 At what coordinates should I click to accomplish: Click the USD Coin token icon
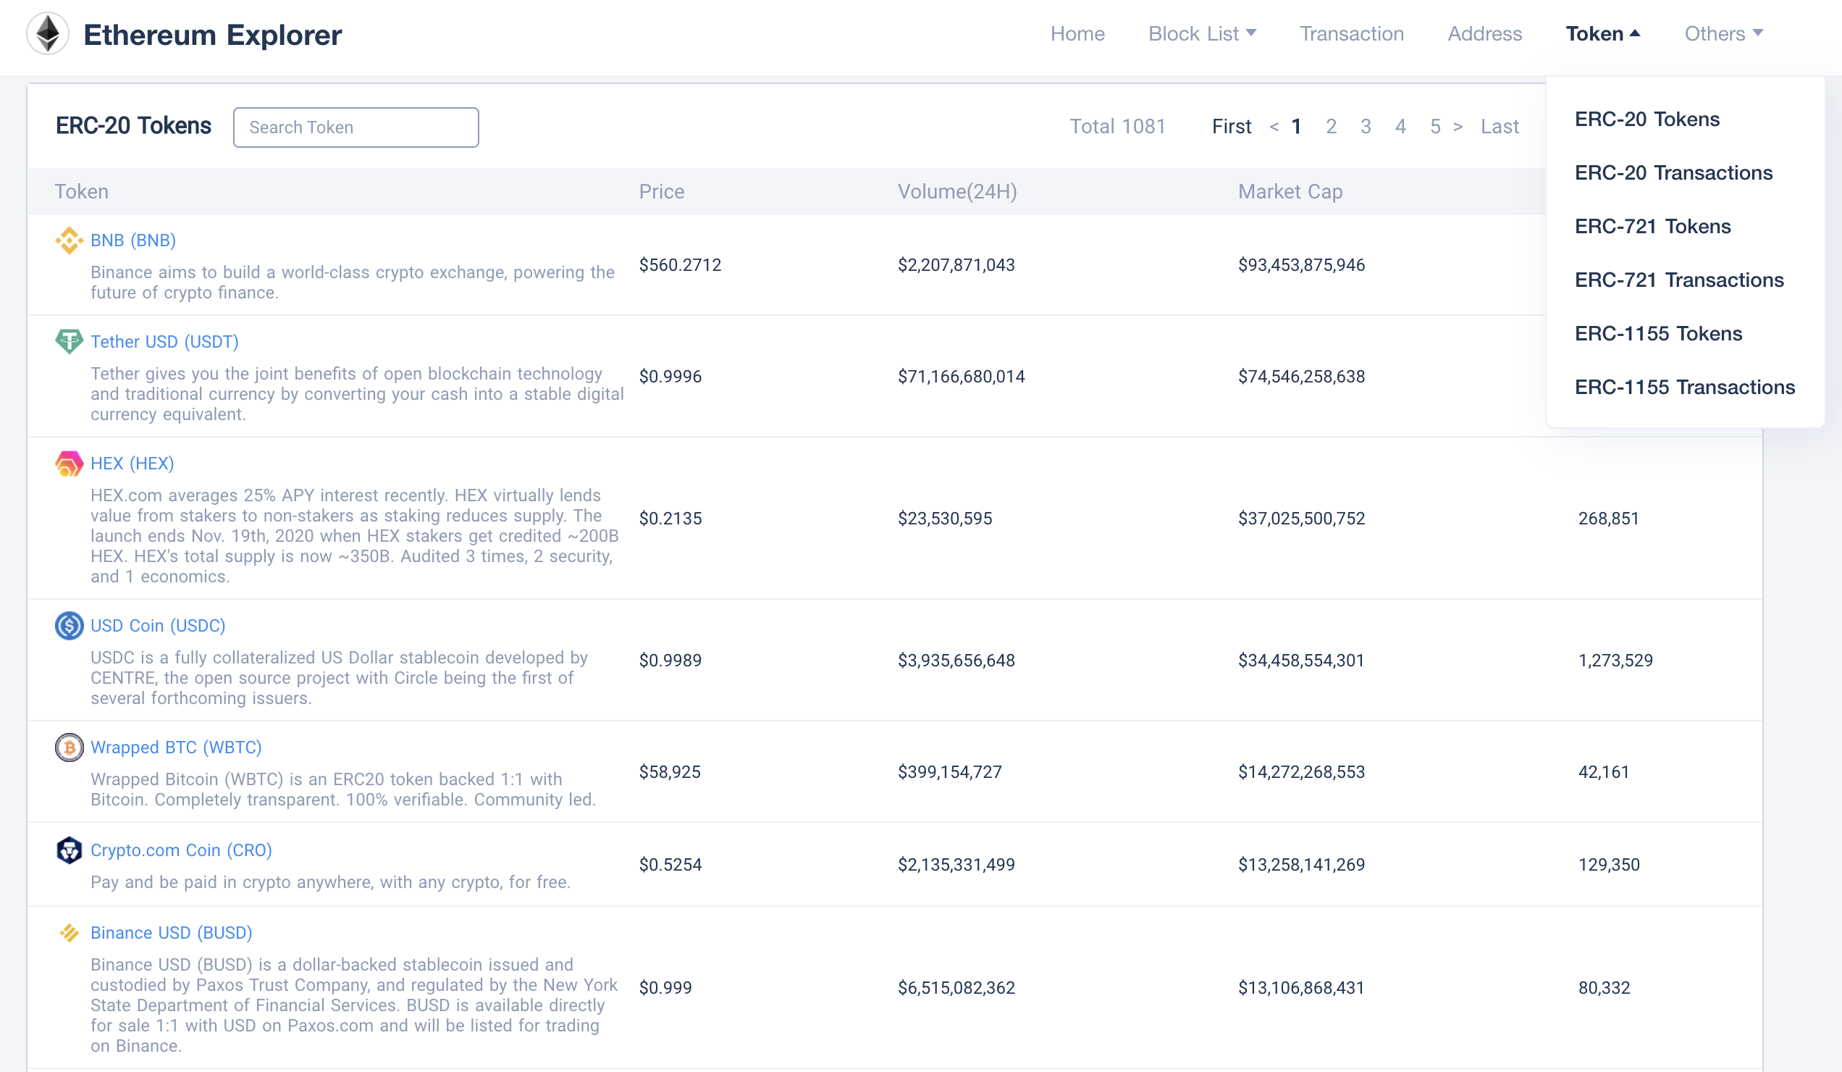point(69,626)
